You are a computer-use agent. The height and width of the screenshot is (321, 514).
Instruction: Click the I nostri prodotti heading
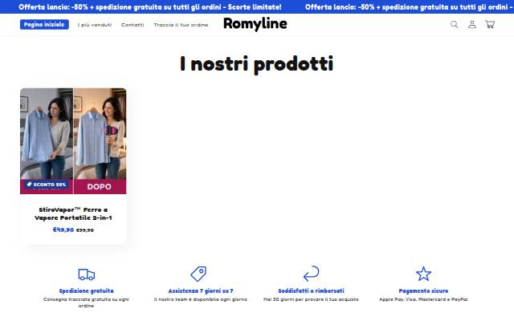tap(257, 64)
